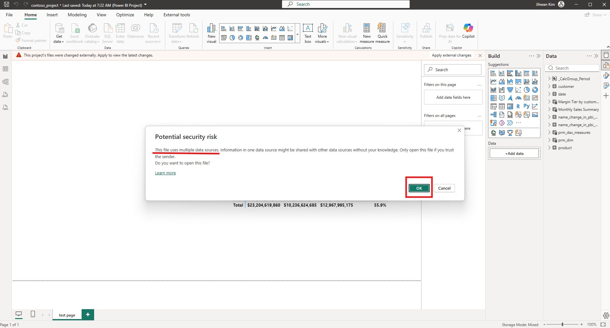Open TMDL view sidebar icon
This screenshot has height=328, width=610.
click(x=5, y=107)
